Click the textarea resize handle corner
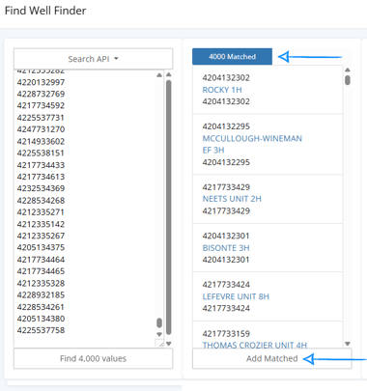This screenshot has height=391, width=367. tap(160, 344)
